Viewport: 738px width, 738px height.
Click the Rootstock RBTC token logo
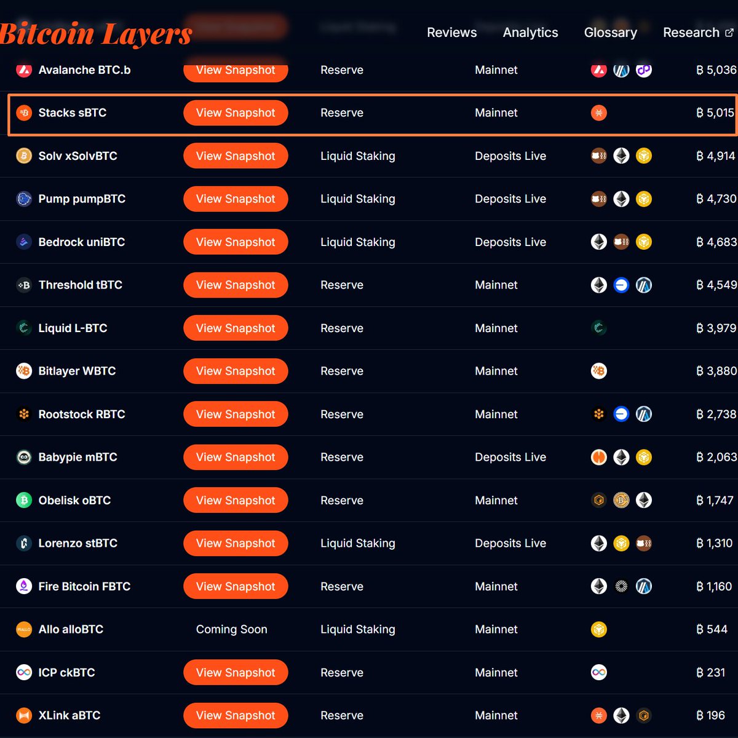[x=24, y=415]
